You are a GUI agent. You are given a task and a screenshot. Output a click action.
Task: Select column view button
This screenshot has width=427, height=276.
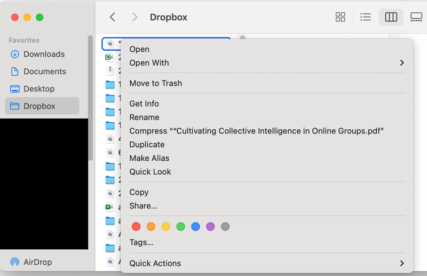point(391,17)
